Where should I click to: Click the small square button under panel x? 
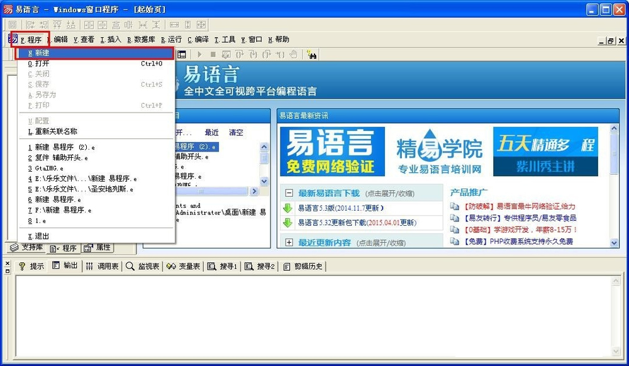coord(7,271)
